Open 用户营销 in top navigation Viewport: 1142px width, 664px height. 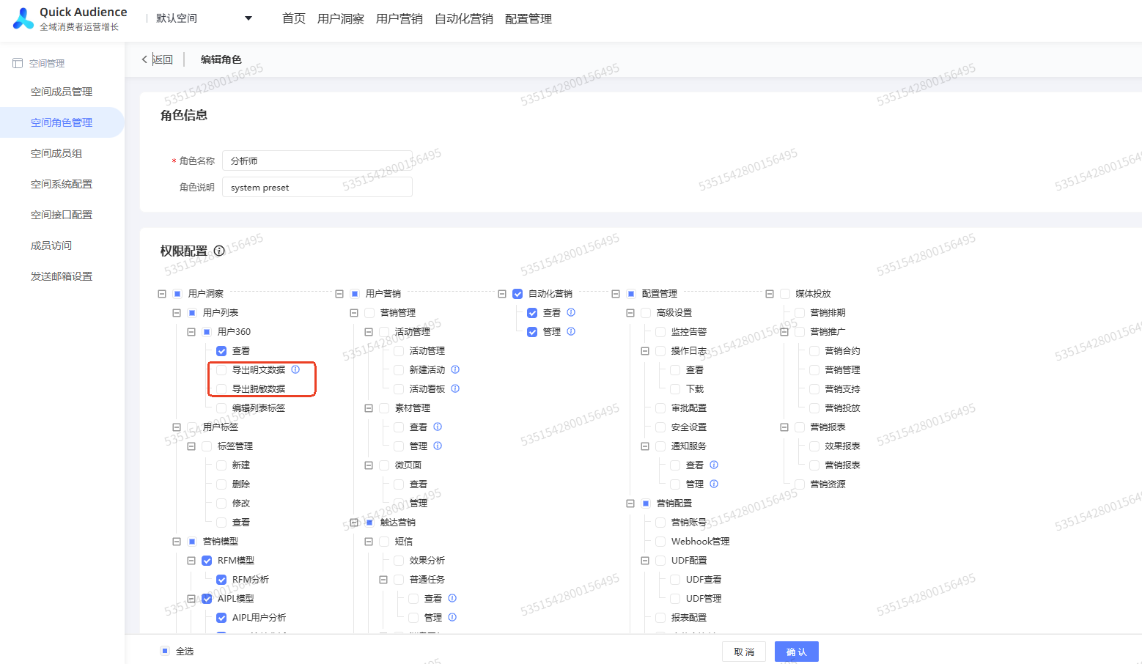pos(399,18)
